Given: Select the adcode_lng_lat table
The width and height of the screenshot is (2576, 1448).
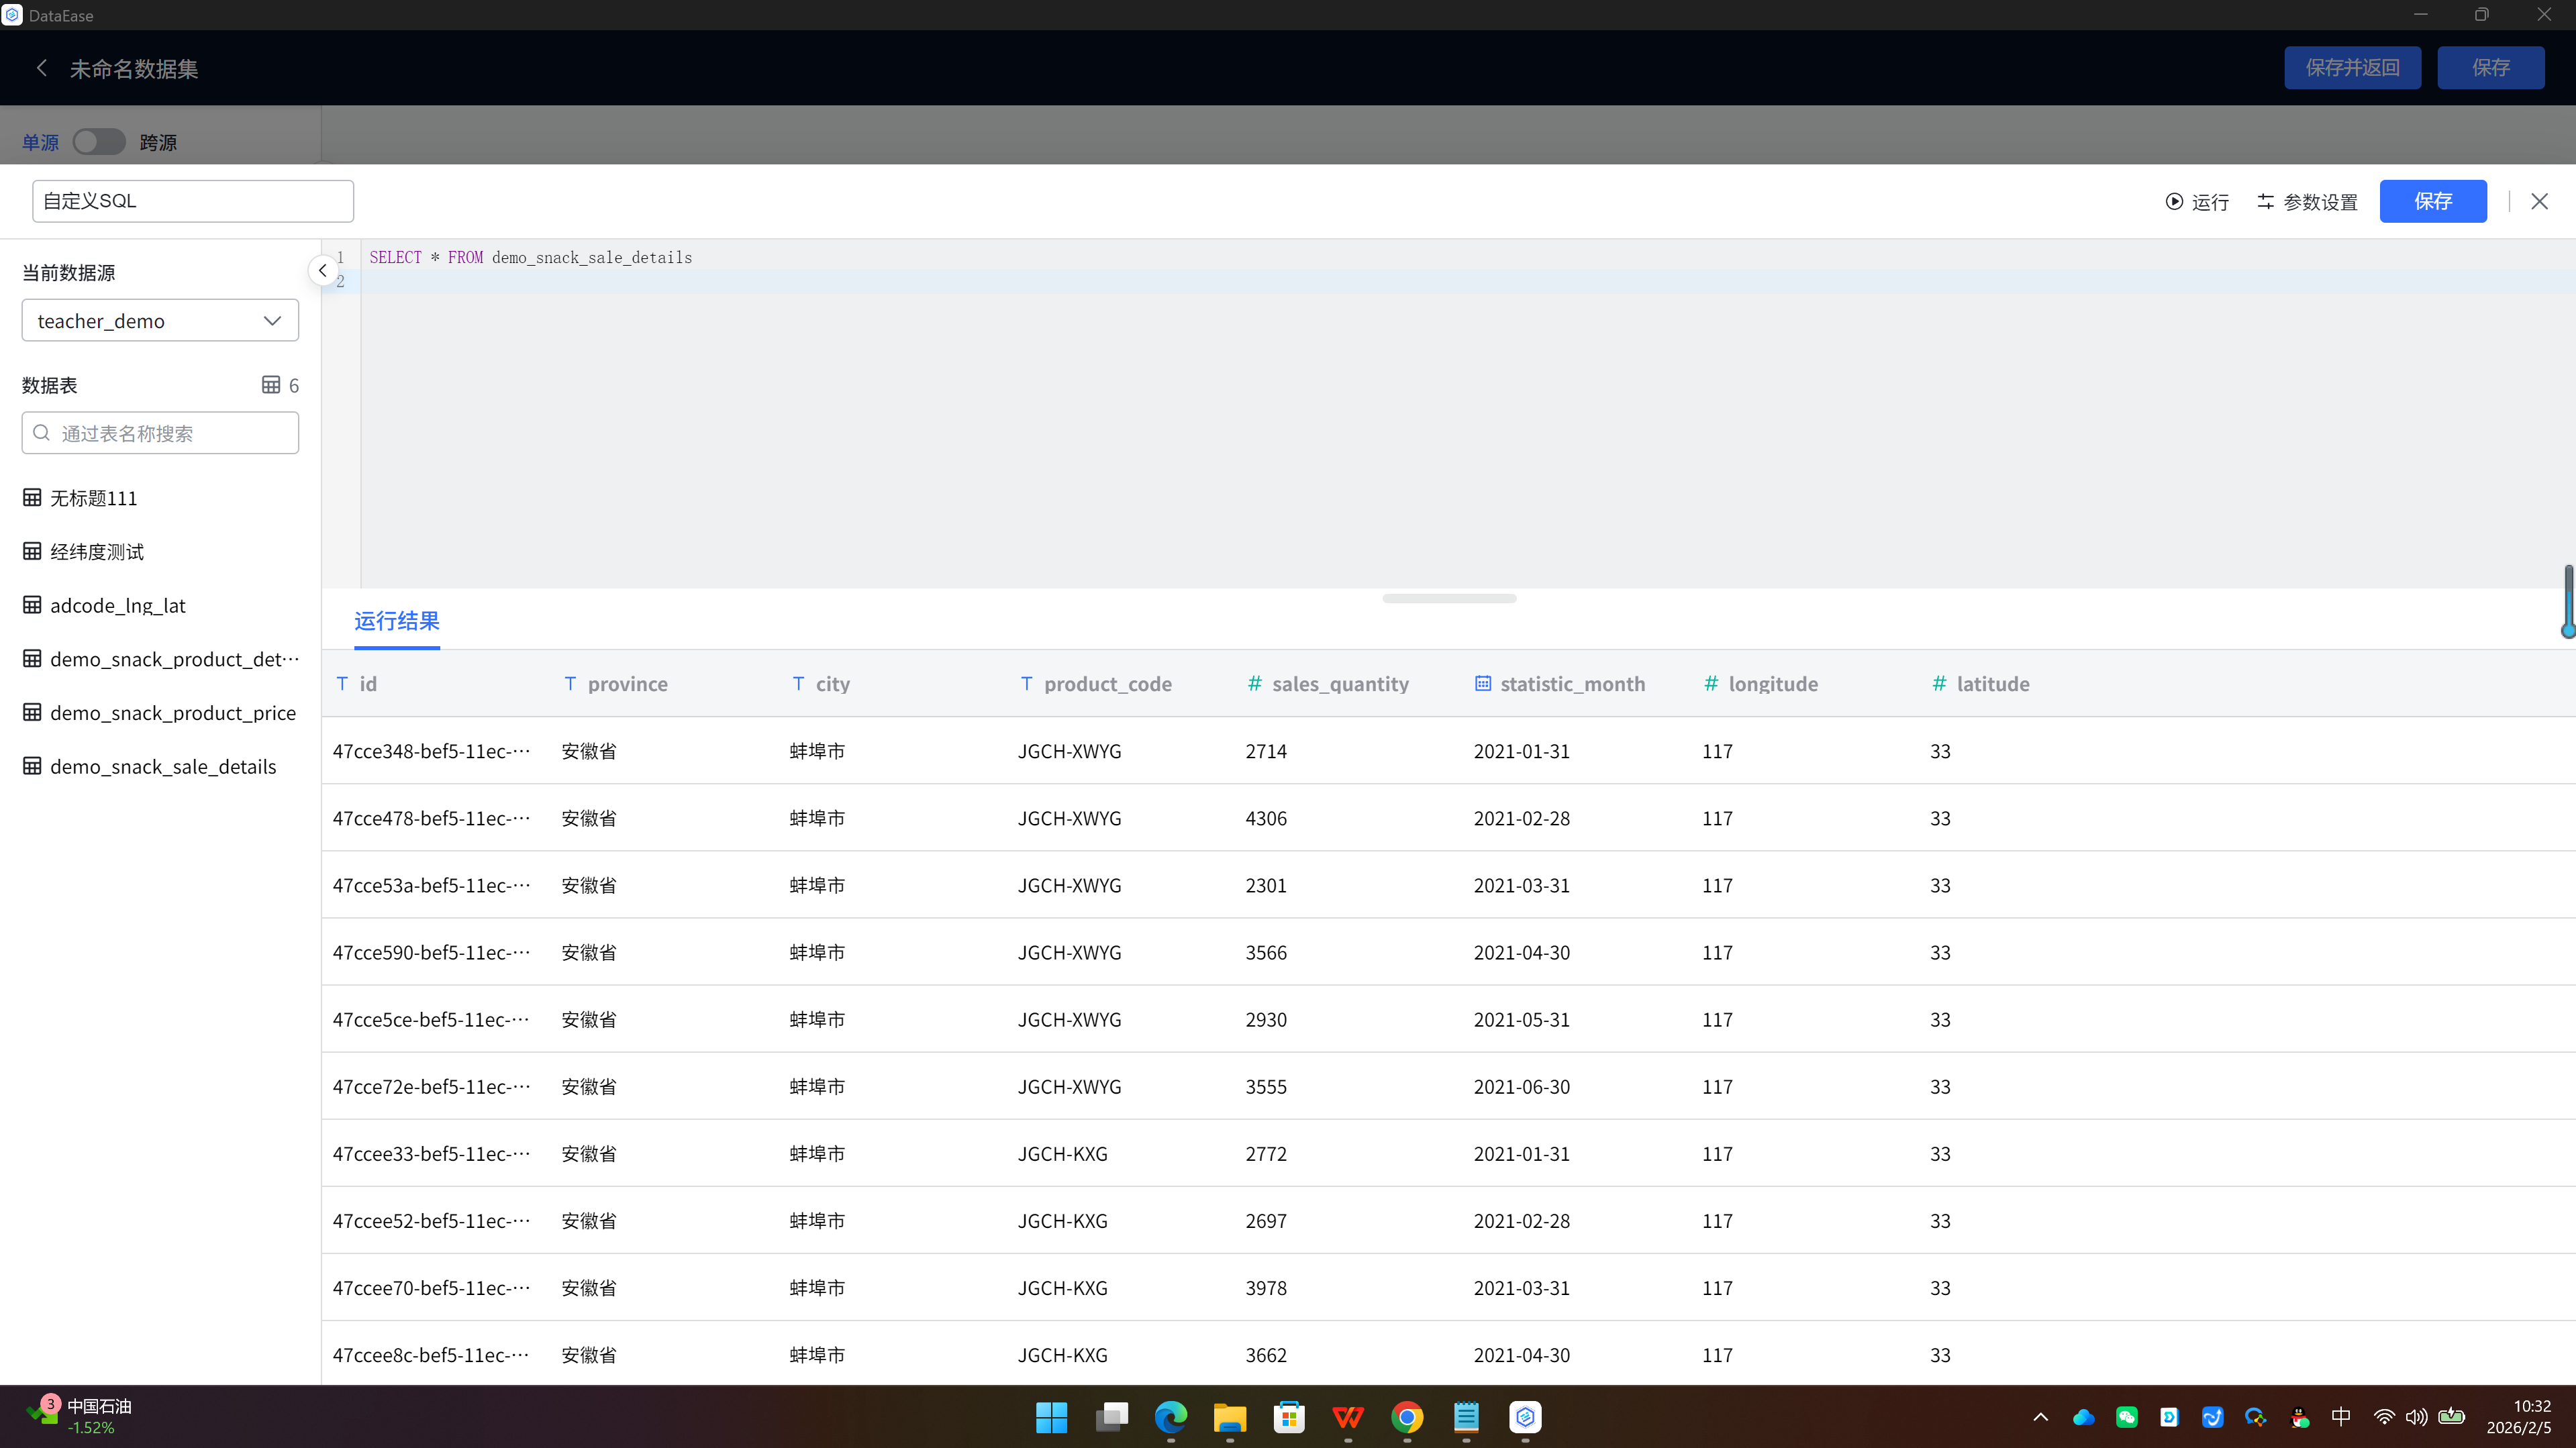Looking at the screenshot, I should coord(118,606).
